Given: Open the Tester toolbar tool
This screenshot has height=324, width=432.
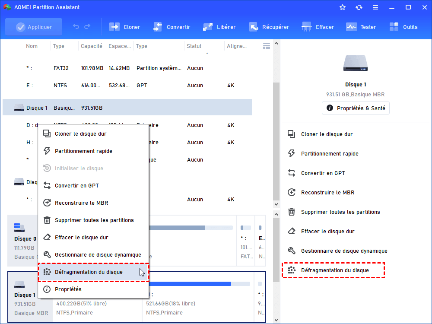Looking at the screenshot, I should (361, 27).
